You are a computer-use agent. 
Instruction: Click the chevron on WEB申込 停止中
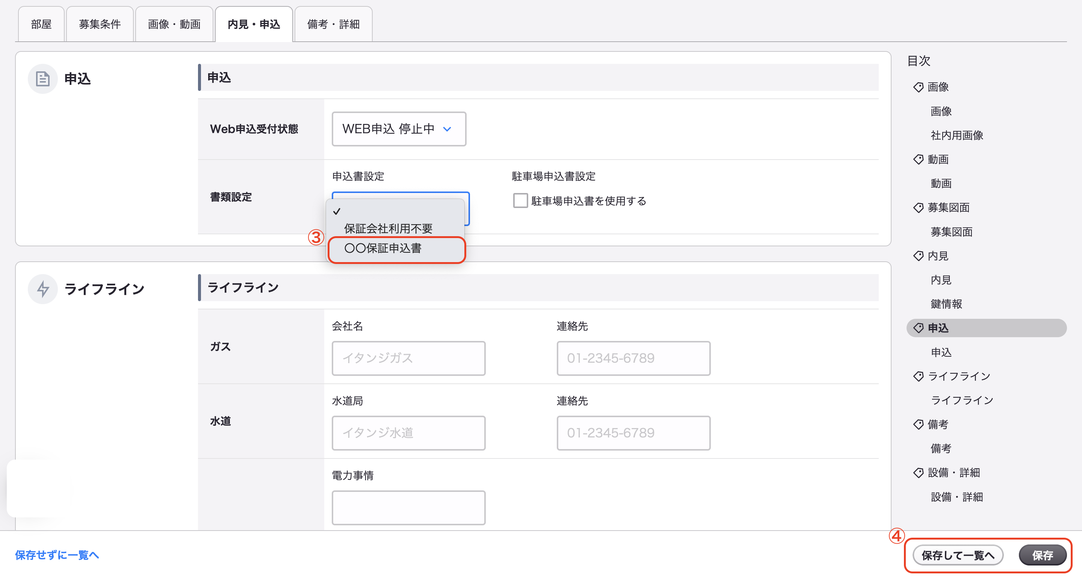(x=447, y=129)
